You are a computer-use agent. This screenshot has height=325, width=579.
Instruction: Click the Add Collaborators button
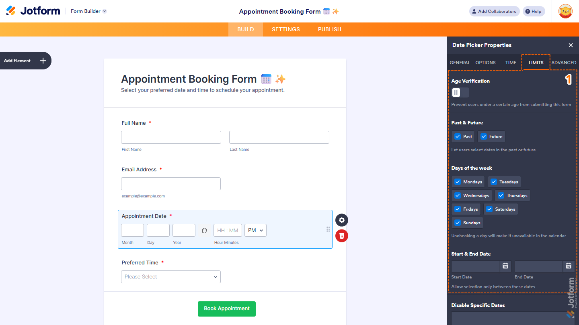pyautogui.click(x=495, y=11)
